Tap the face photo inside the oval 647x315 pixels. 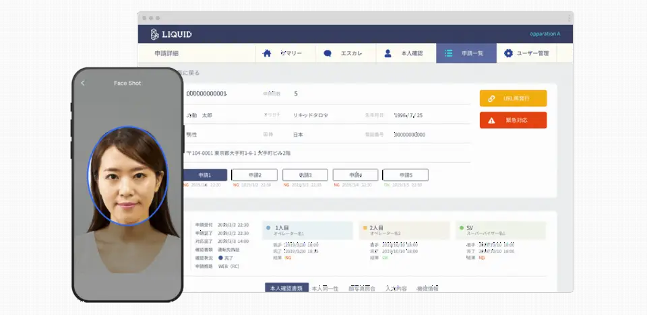[127, 176]
